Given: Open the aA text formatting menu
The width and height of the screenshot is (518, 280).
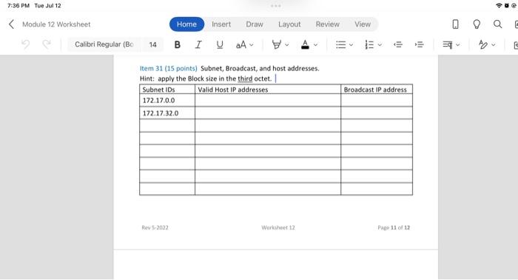Looking at the screenshot, I should click(x=241, y=44).
